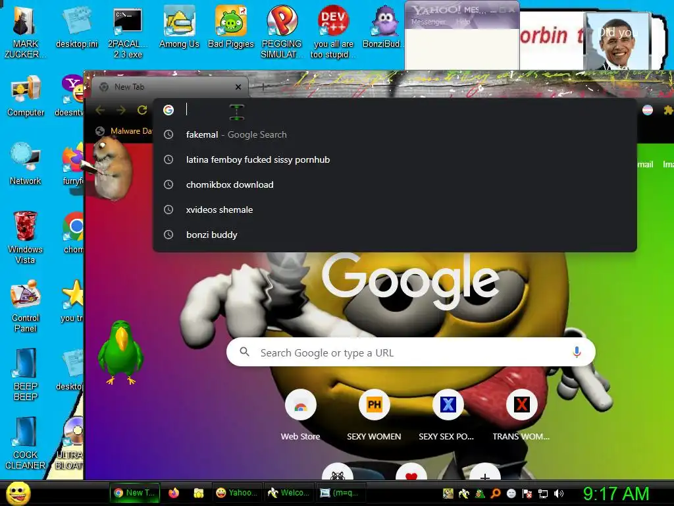Switch to Welco... taskbar button
Viewport: 674px width, 506px height.
click(288, 493)
